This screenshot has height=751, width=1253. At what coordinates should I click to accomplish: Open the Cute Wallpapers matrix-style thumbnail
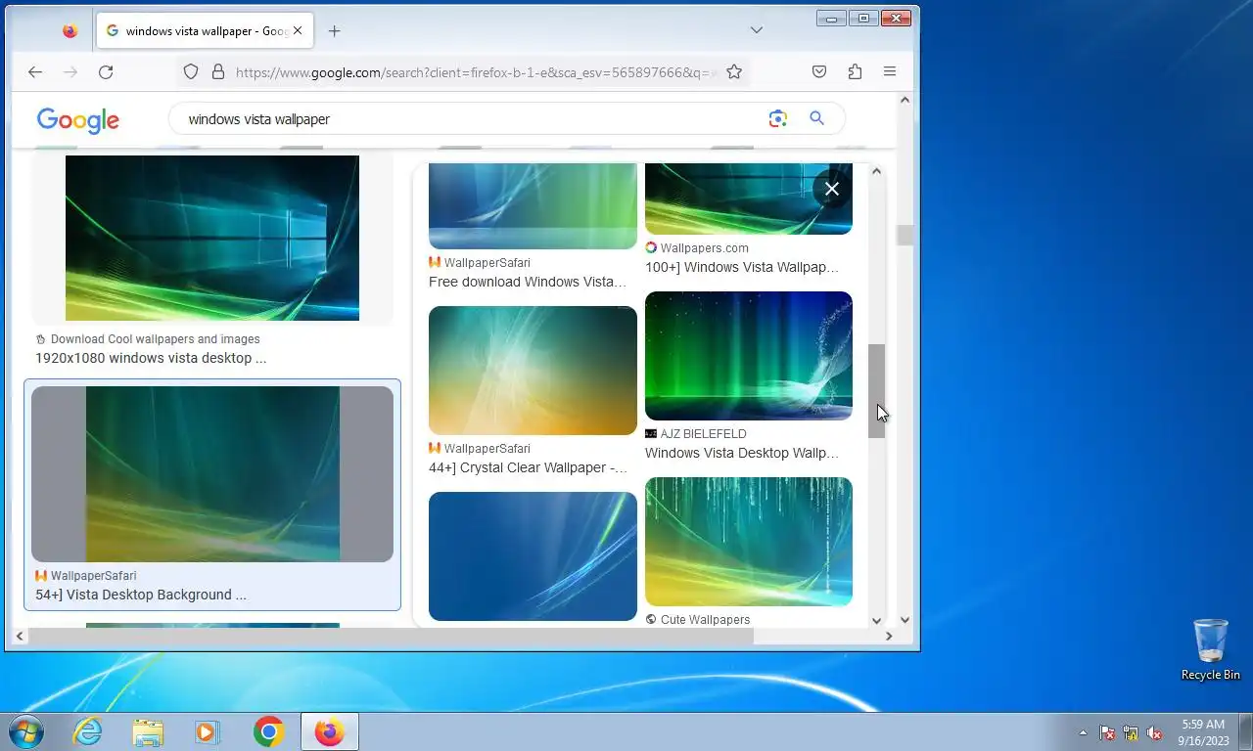(x=749, y=542)
